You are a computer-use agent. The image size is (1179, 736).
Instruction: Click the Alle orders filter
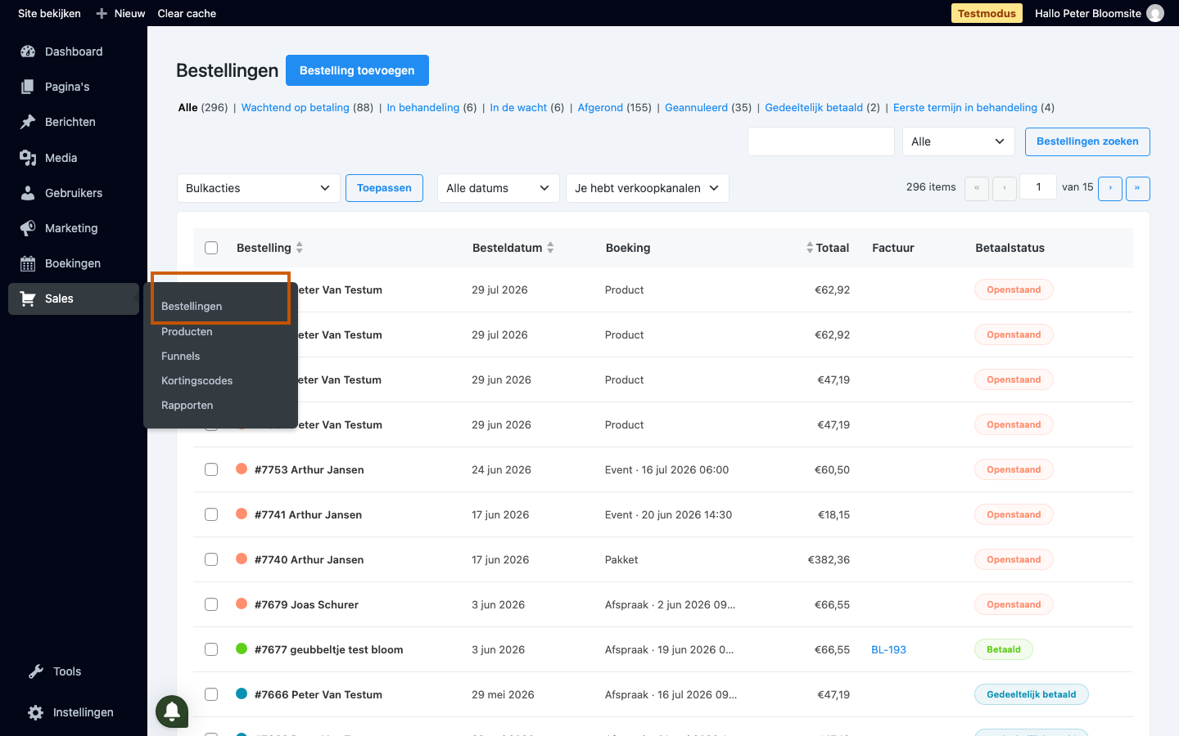tap(188, 107)
